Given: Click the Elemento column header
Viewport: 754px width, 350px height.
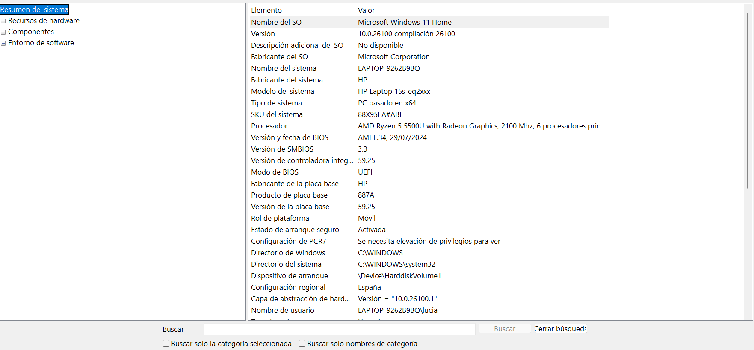Looking at the screenshot, I should point(302,10).
